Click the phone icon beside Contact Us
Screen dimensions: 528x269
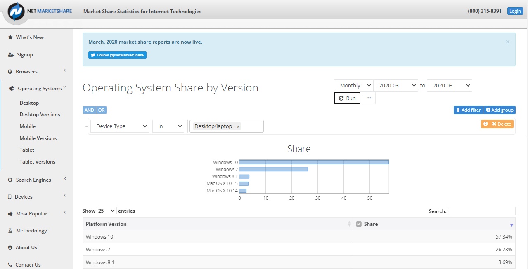(x=10, y=265)
